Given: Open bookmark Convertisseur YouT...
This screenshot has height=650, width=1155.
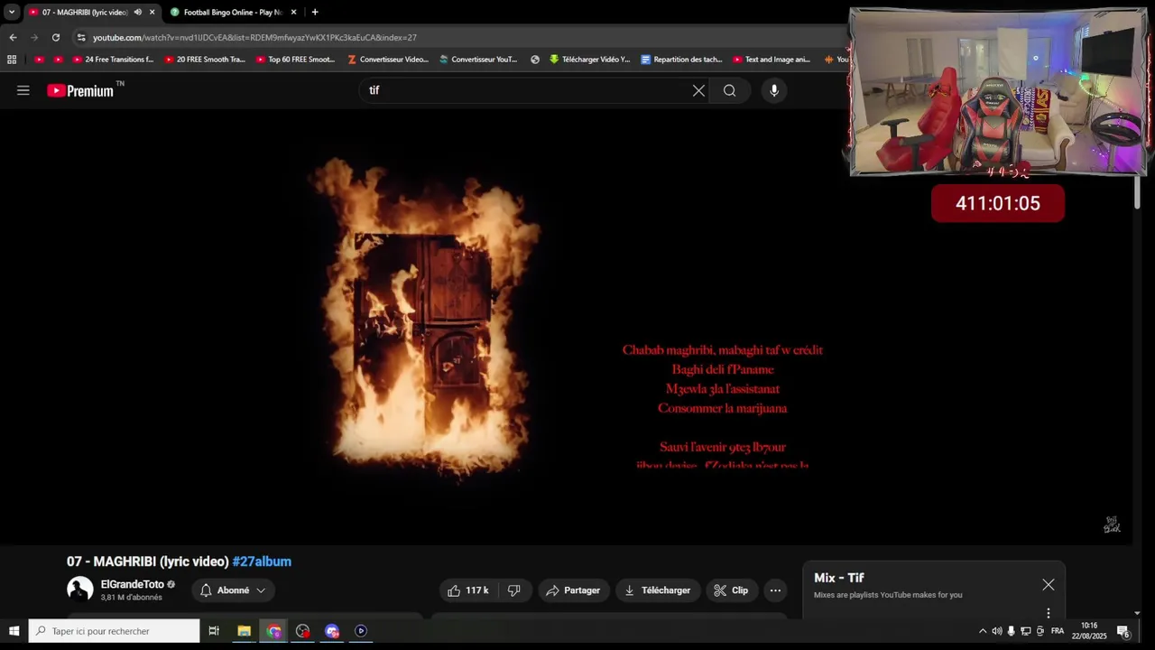Looking at the screenshot, I should point(478,60).
